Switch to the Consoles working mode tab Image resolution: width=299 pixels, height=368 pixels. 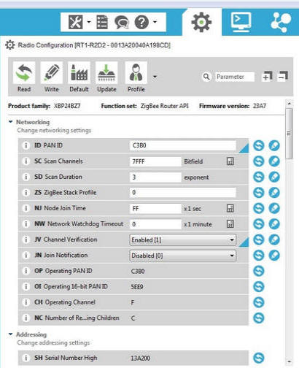click(241, 22)
